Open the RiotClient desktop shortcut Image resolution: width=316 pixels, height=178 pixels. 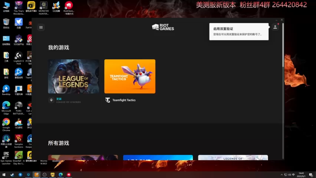click(69, 8)
